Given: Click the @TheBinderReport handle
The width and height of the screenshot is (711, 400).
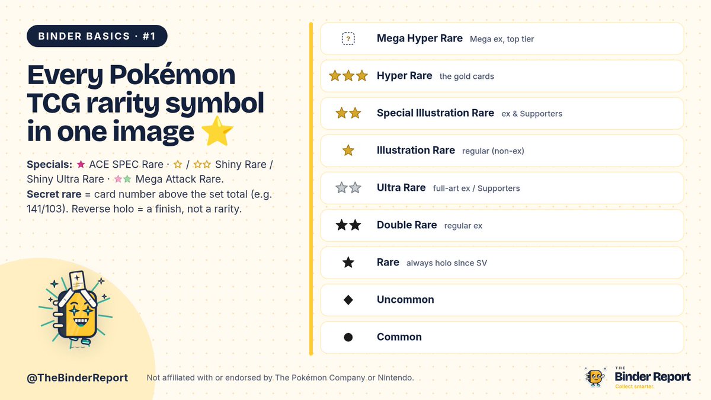Looking at the screenshot, I should pyautogui.click(x=77, y=377).
